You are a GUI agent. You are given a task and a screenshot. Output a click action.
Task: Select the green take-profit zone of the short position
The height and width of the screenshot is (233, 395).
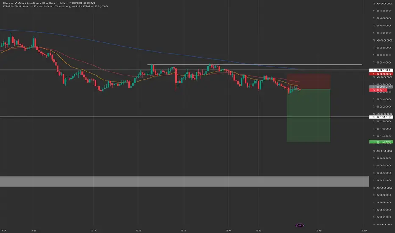tap(309, 115)
